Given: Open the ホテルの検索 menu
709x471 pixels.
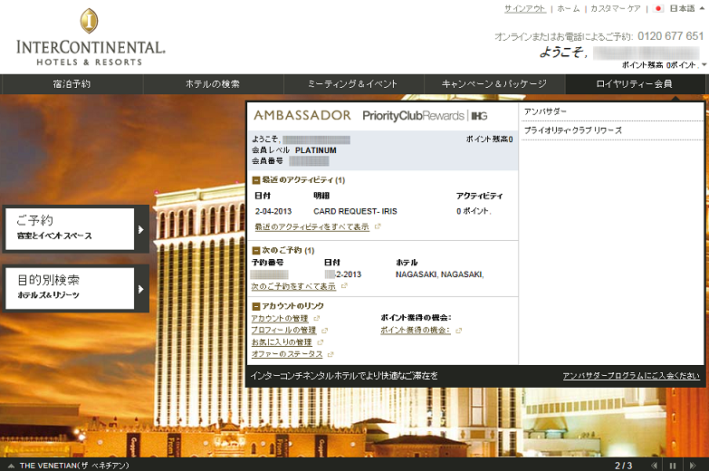Looking at the screenshot, I should 213,84.
